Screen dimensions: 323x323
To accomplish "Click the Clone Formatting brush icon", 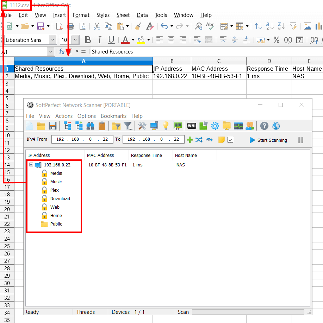I will coord(138,26).
